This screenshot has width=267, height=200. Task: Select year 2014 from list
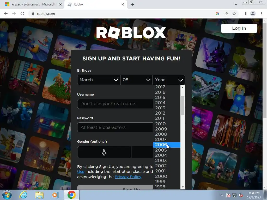167,103
